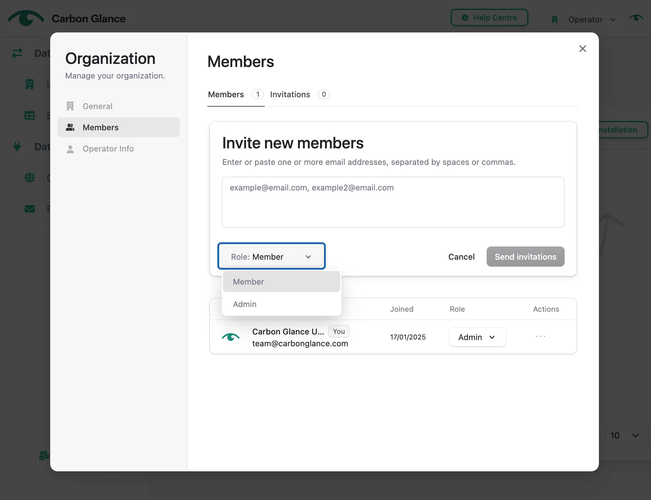The height and width of the screenshot is (500, 651).
Task: Open the Admin role dropdown for team@carbonglance.com
Action: (477, 337)
